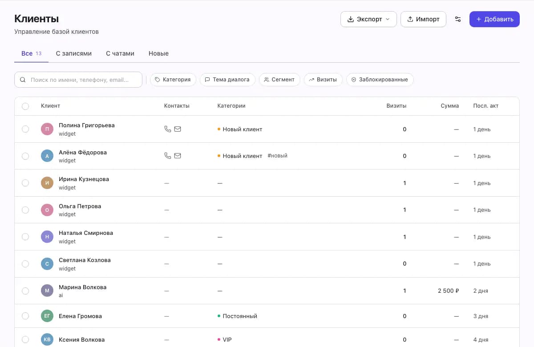Image resolution: width=534 pixels, height=347 pixels.
Task: Focus the client search field
Action: 78,80
